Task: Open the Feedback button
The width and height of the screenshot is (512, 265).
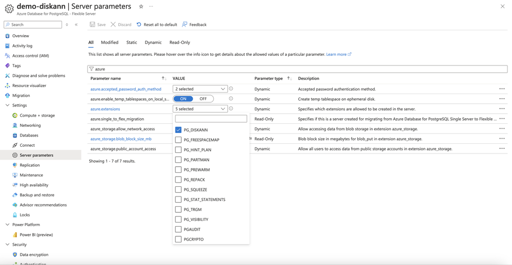Action: click(194, 25)
